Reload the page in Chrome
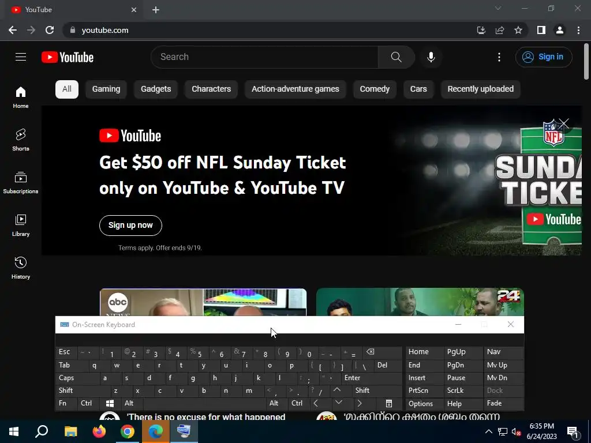The image size is (591, 443). (50, 30)
